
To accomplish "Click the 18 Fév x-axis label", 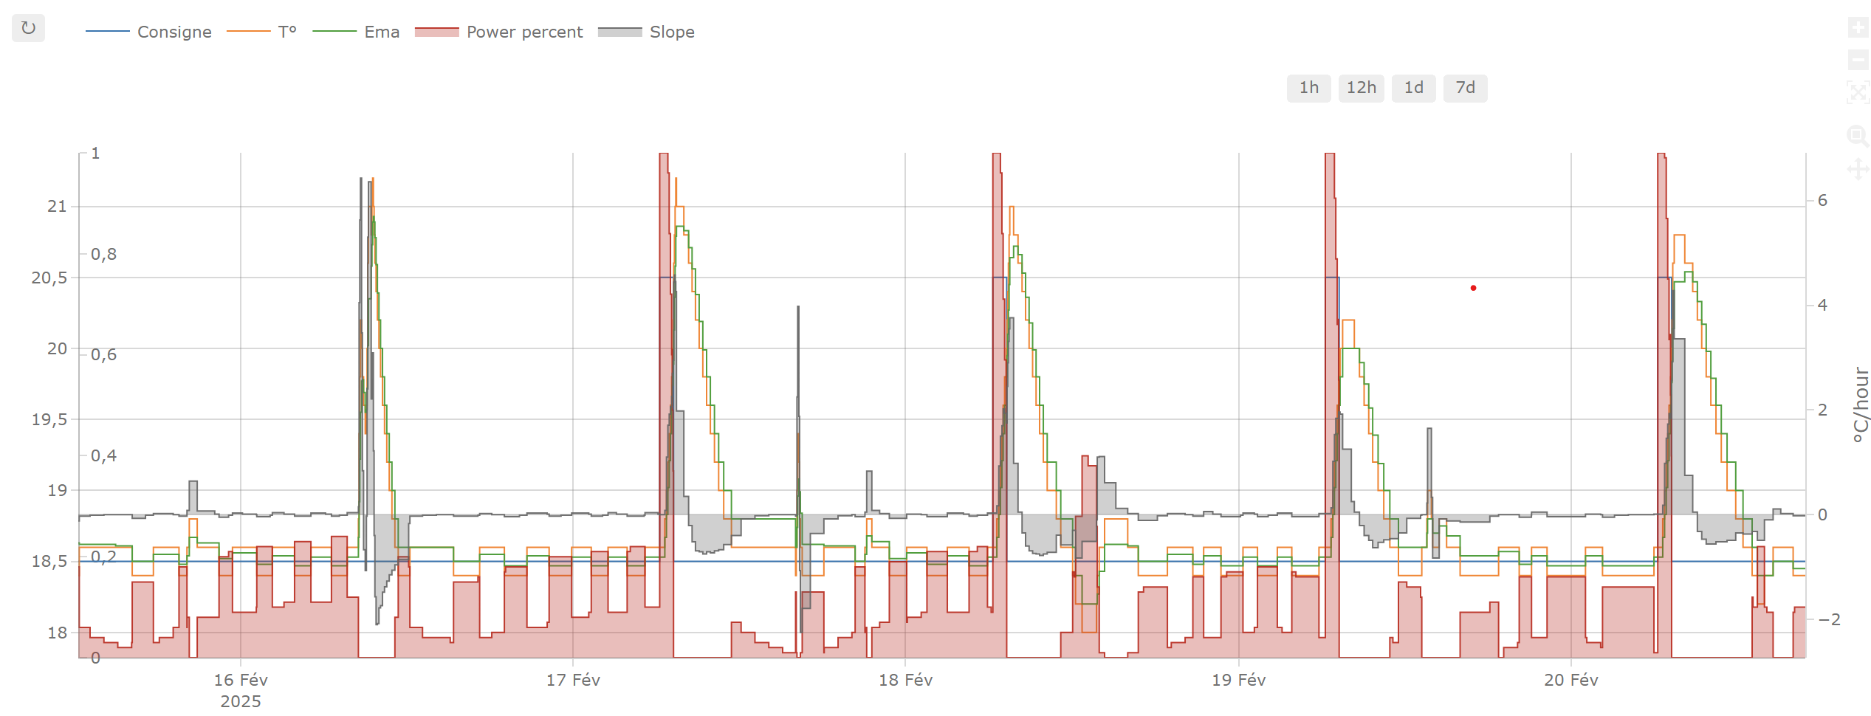I will pos(905,680).
